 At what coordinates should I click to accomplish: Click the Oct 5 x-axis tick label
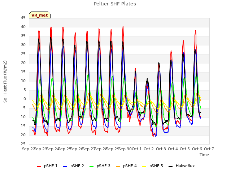coord(185,149)
